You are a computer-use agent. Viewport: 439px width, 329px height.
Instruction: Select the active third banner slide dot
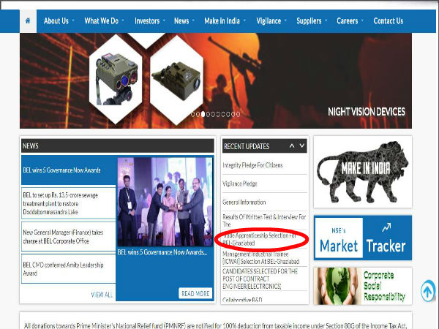click(x=203, y=114)
